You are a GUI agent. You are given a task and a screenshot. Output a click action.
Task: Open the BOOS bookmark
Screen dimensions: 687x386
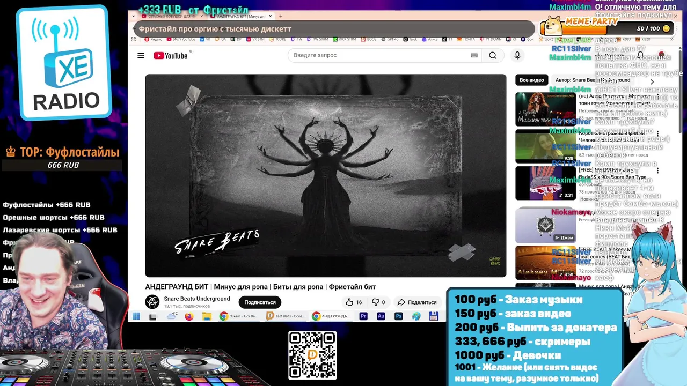(x=368, y=39)
